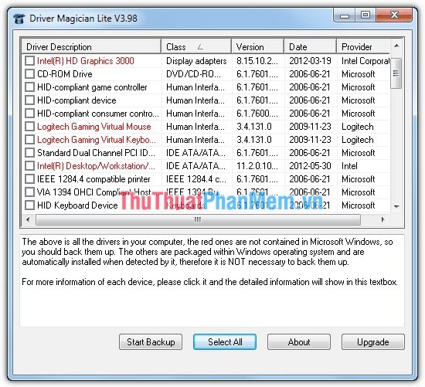The width and height of the screenshot is (425, 387).
Task: Click the Select All button
Action: [225, 342]
